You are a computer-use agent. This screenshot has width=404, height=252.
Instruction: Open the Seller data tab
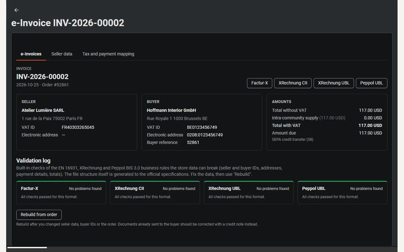(x=62, y=54)
